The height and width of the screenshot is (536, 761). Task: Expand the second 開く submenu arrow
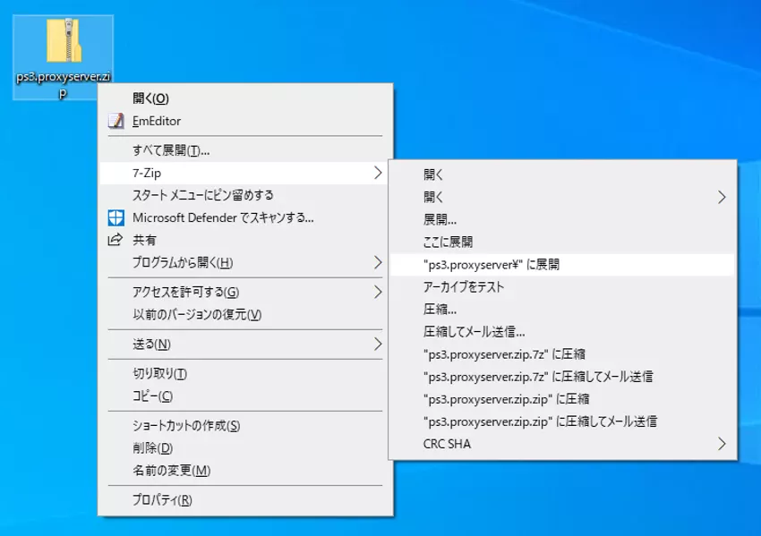click(x=722, y=197)
